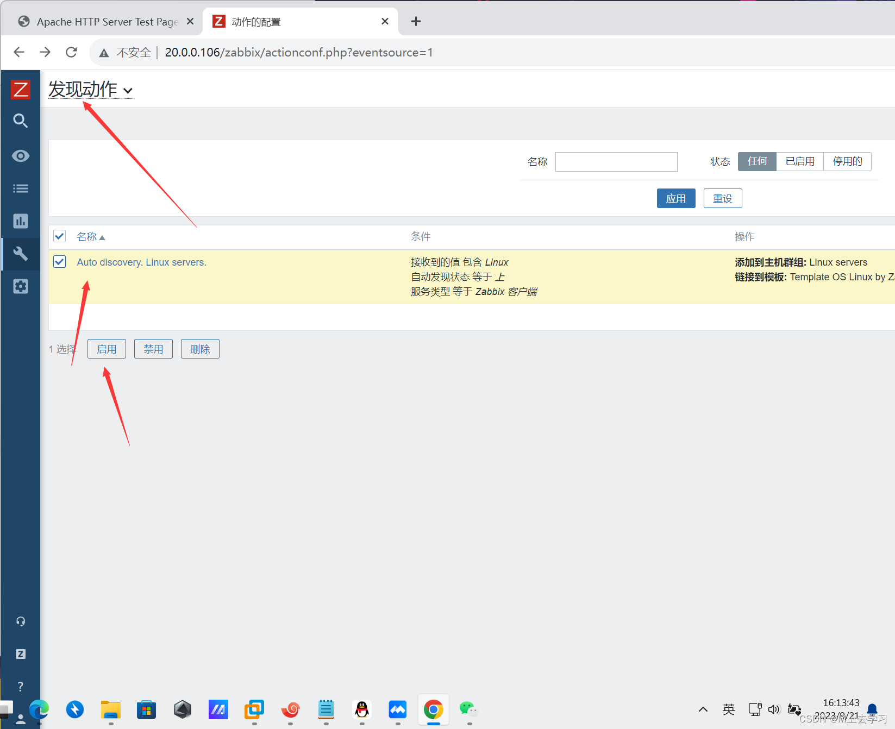This screenshot has width=895, height=729.
Task: Click the 应用 filter button
Action: 676,198
